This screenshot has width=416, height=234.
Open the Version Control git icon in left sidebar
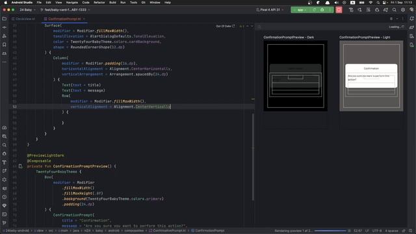[x=5, y=223]
